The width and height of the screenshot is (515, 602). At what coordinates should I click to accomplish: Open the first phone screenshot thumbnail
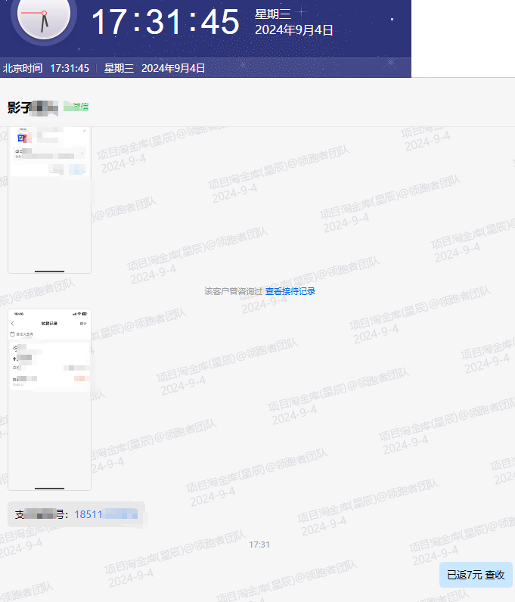[x=49, y=200]
